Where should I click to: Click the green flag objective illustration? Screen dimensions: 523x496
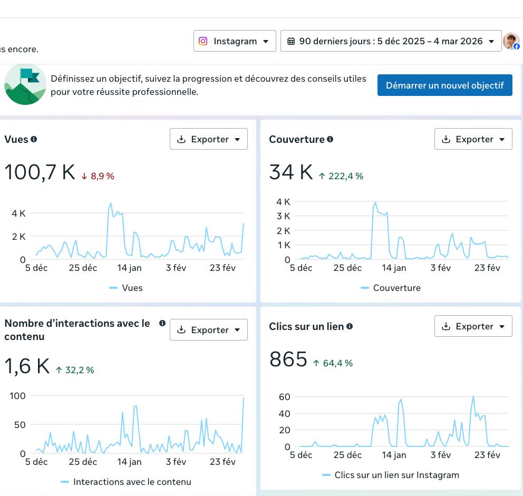pos(25,85)
